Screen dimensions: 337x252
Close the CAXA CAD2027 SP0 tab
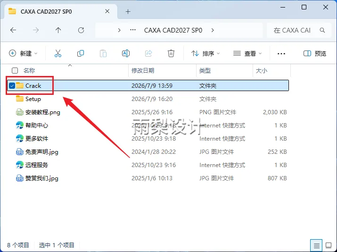click(x=107, y=11)
